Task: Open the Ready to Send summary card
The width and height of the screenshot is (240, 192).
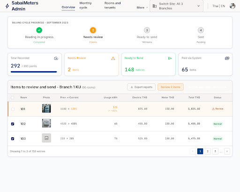Action: point(149,64)
